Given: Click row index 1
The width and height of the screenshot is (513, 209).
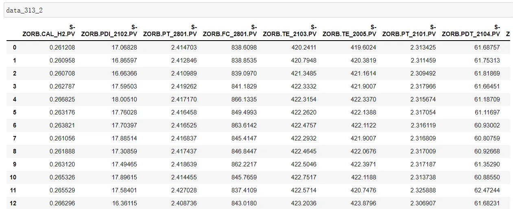Looking at the screenshot, I should tap(15, 60).
